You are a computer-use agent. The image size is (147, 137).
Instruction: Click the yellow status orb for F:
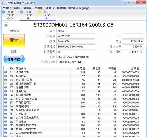[x=39, y=12]
